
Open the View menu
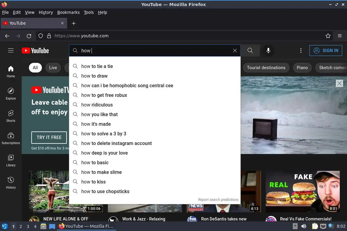click(x=30, y=12)
